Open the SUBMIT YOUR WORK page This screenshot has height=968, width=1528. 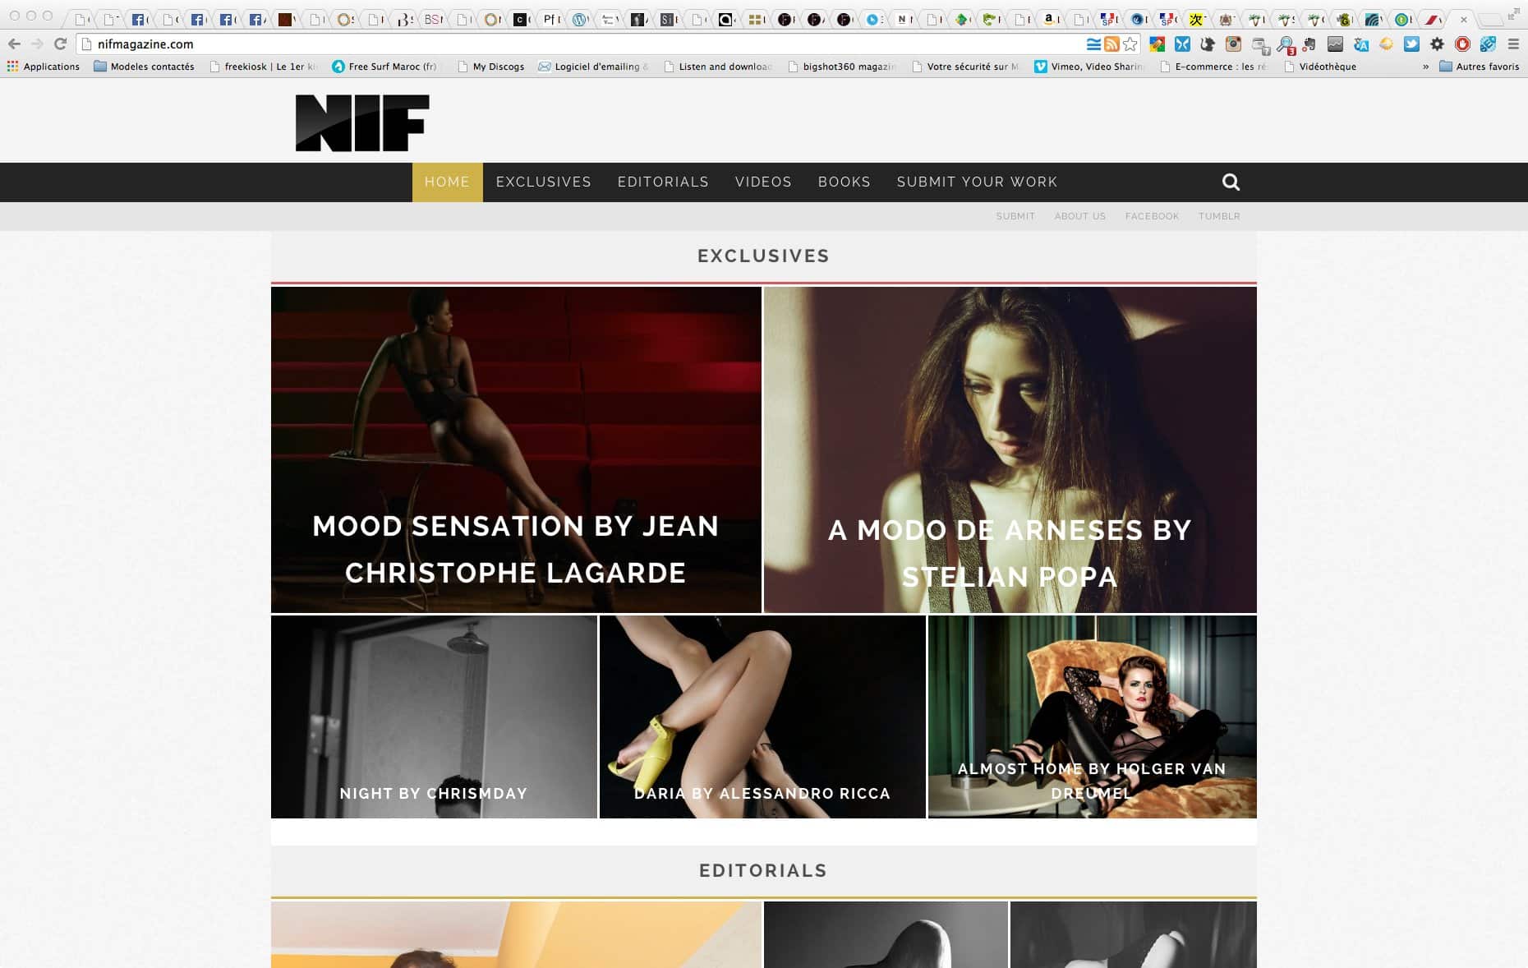coord(977,182)
